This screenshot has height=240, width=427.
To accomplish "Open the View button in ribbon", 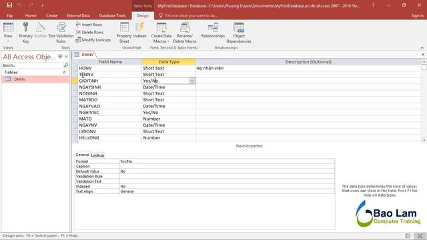I will click(x=8, y=33).
